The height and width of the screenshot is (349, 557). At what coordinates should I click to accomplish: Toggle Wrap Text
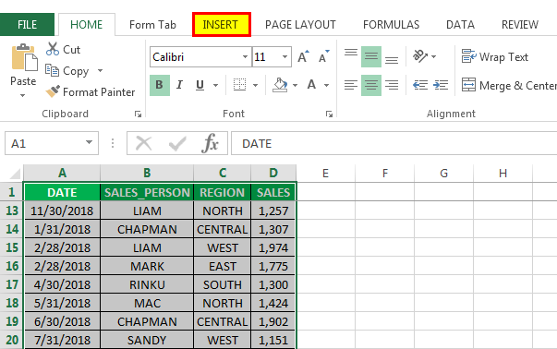(x=495, y=57)
